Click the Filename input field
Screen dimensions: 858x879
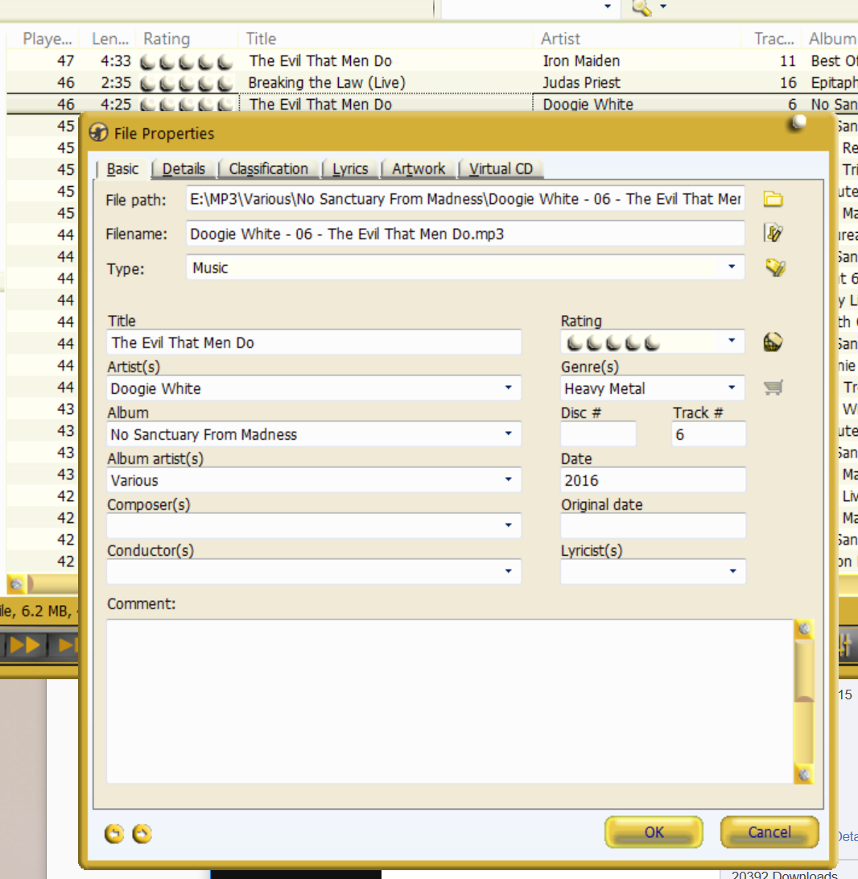tap(465, 234)
